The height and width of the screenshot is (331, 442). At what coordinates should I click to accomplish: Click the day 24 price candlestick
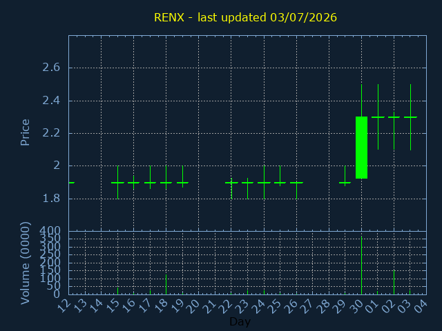(264, 182)
